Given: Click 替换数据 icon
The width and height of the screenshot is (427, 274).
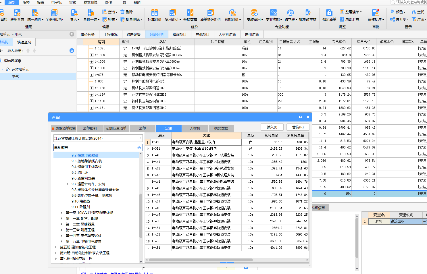Looking at the screenshot, I should pyautogui.click(x=190, y=15).
